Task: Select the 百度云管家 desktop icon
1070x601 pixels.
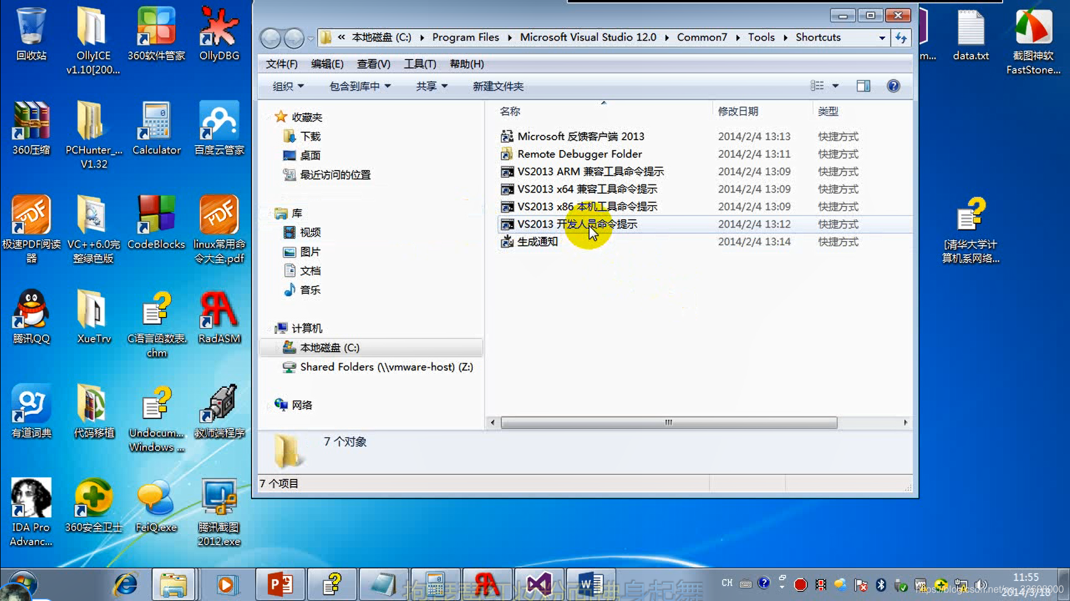Action: point(219,128)
